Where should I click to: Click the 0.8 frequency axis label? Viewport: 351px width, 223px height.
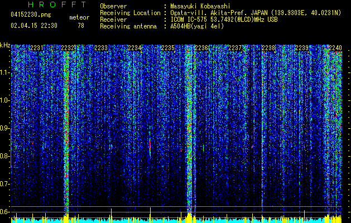[4, 156]
